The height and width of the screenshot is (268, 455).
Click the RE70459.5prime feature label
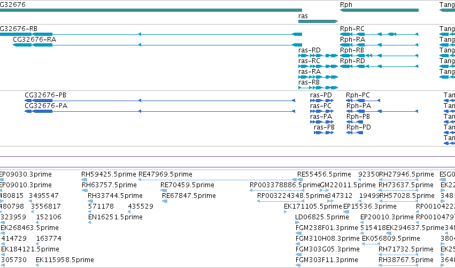pyautogui.click(x=187, y=185)
